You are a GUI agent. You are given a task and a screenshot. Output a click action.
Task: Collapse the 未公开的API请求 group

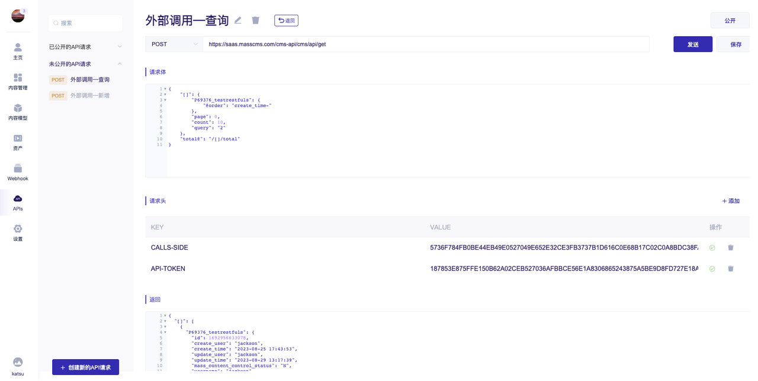tap(85, 64)
